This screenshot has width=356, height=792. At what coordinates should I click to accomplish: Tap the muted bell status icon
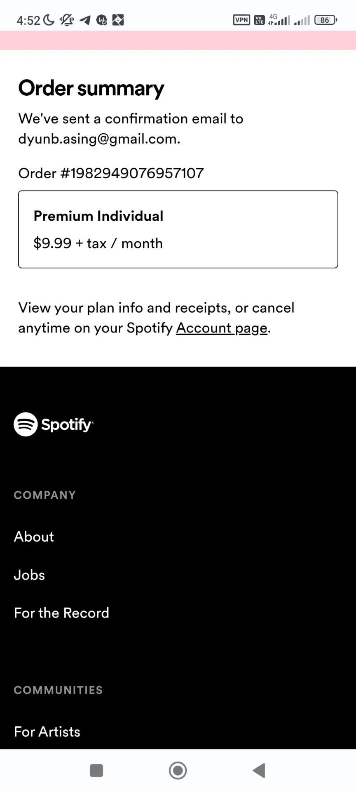67,20
